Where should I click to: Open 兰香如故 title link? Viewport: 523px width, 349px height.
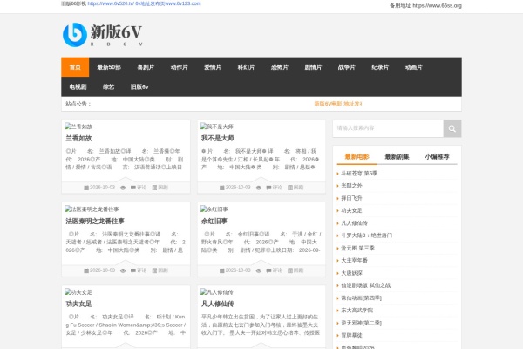click(x=78, y=138)
